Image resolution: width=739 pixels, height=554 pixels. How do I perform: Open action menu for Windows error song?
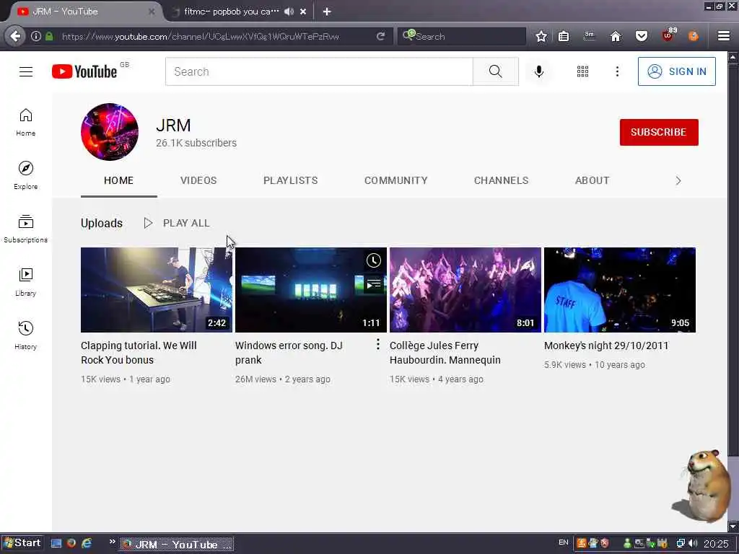[377, 344]
